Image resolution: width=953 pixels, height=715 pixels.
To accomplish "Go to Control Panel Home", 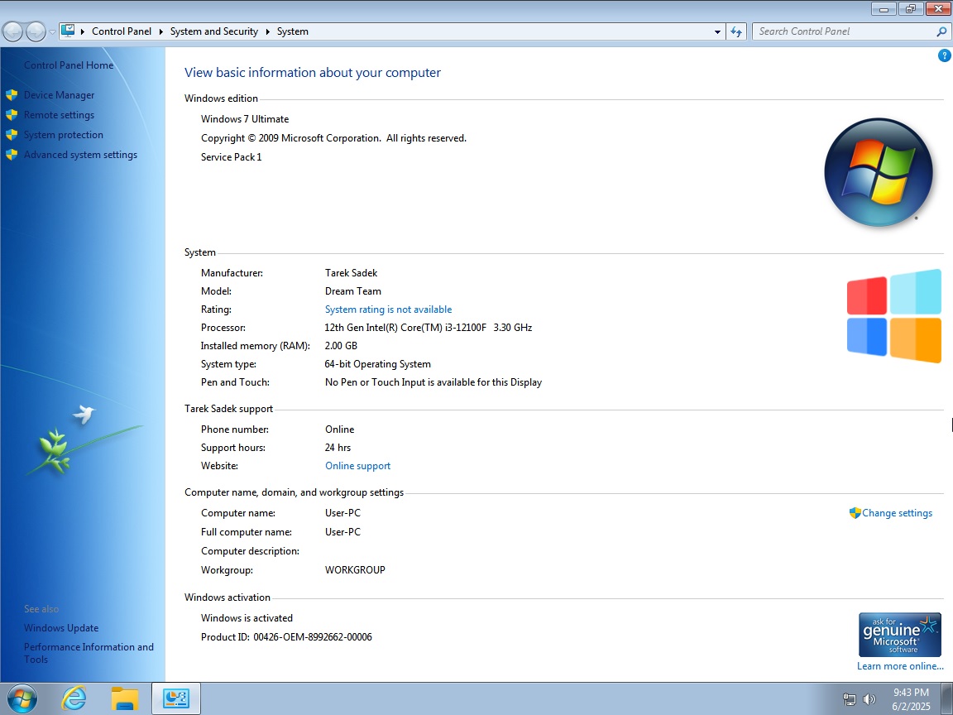I will point(69,65).
